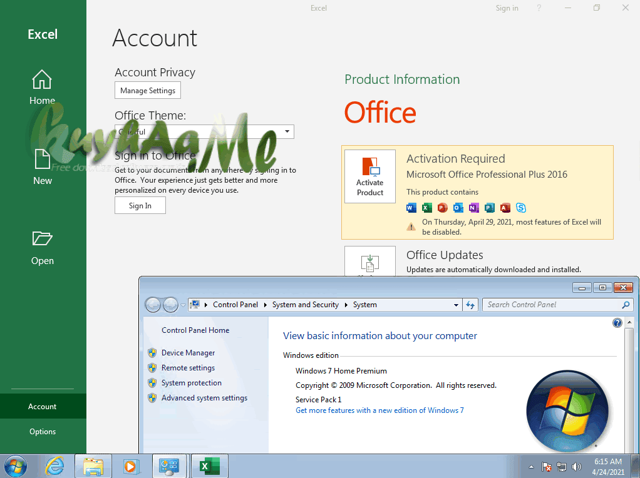Open the Windows Start menu
The width and height of the screenshot is (640, 478).
coord(15,465)
